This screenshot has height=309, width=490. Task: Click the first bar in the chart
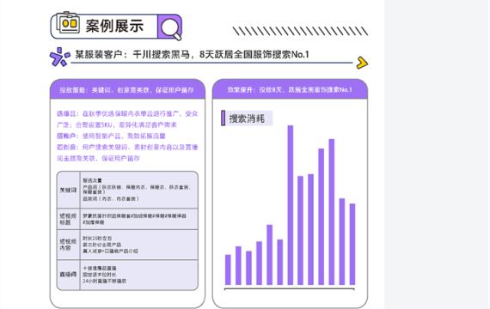pos(228,270)
